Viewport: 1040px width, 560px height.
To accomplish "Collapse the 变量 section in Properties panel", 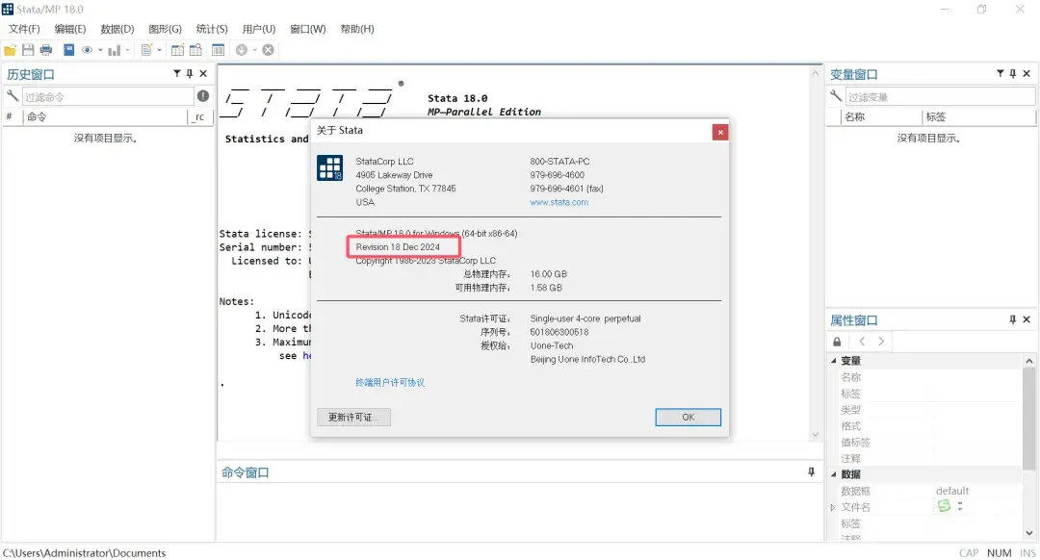I will coord(832,359).
